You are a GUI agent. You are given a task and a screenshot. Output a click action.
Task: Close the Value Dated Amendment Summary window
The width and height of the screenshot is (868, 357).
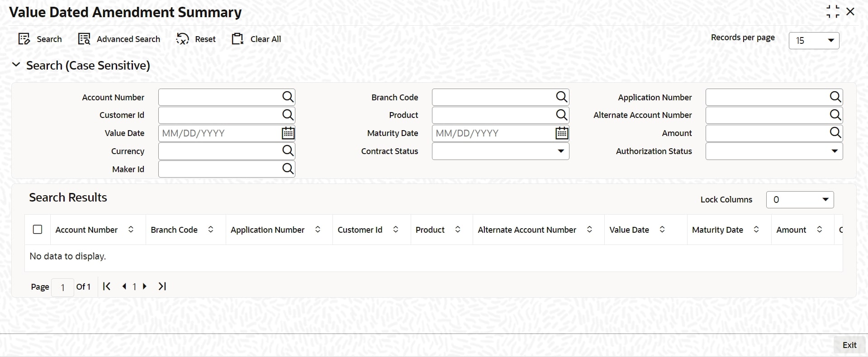[x=850, y=12]
